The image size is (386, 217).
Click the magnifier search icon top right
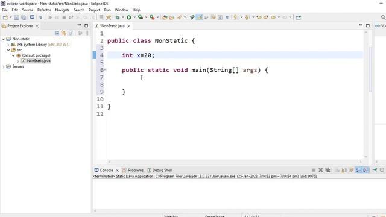(x=384, y=17)
